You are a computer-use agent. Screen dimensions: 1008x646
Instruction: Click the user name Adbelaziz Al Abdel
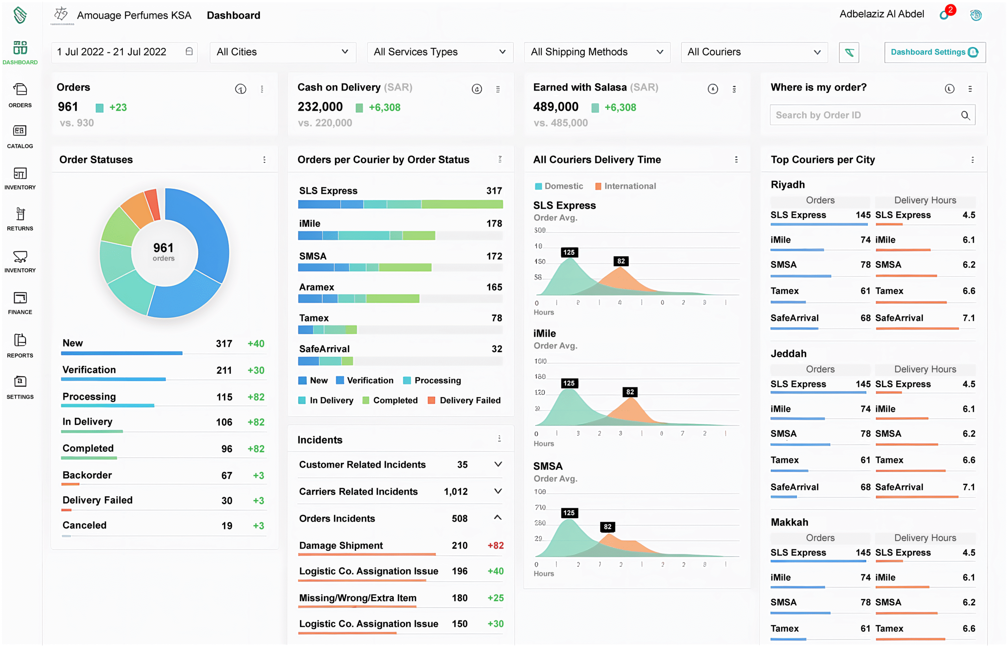[x=881, y=14]
